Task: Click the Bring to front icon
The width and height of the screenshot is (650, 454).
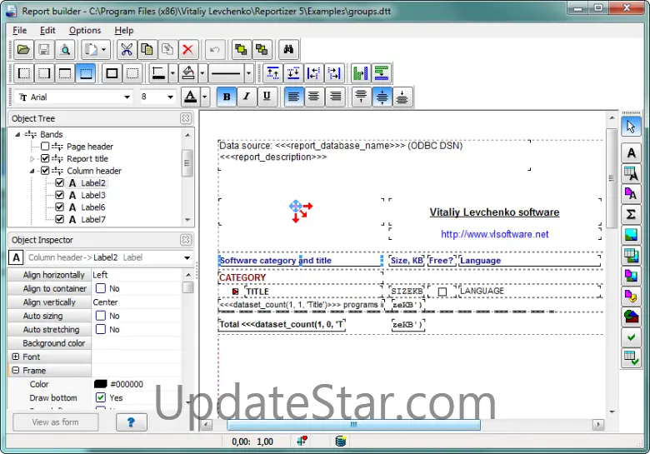Action: 241,50
